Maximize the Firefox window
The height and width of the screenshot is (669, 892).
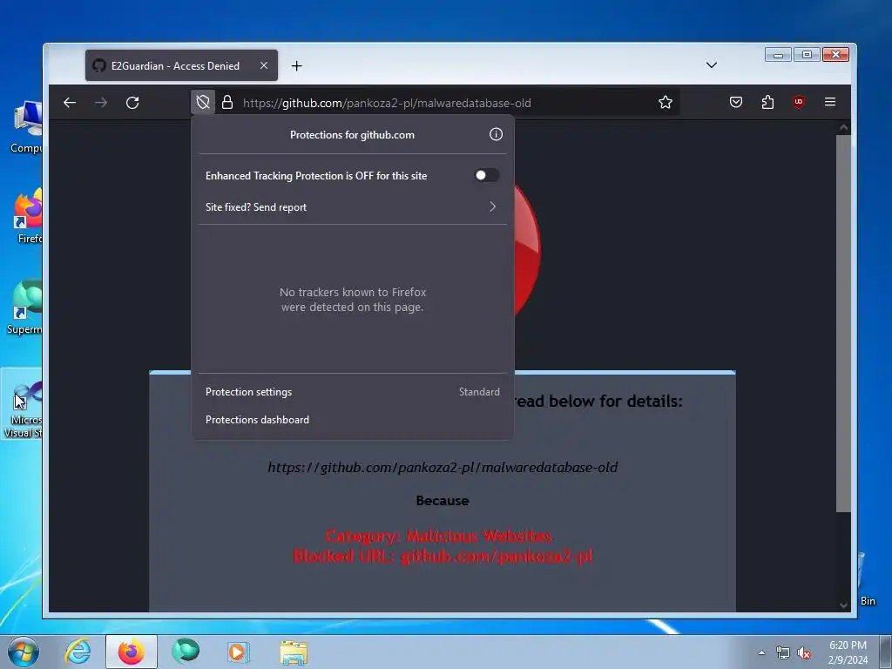click(807, 55)
